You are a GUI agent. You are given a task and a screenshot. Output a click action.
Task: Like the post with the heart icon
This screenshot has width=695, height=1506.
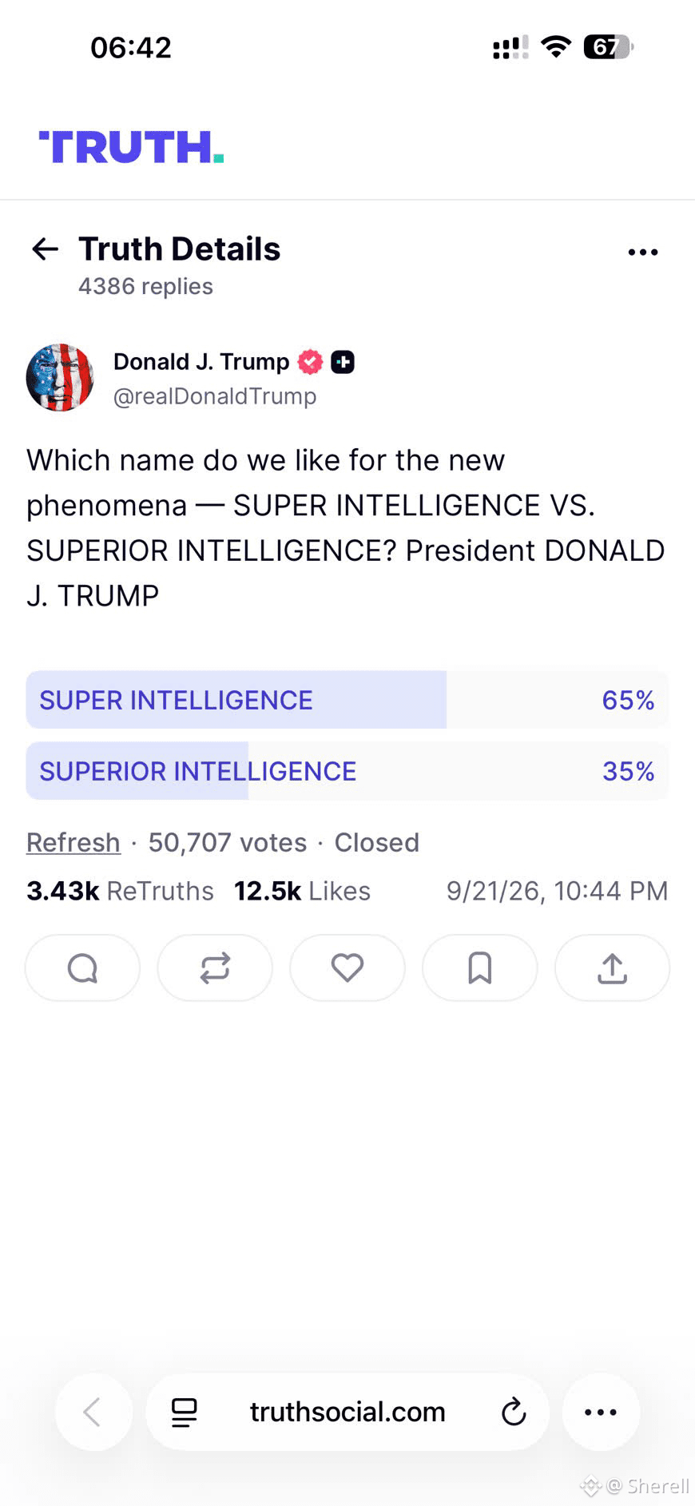[x=347, y=968]
